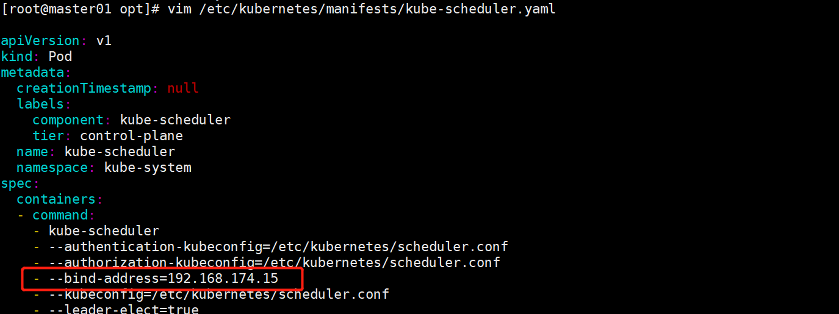
Task: Click the containers key line
Action: point(56,199)
